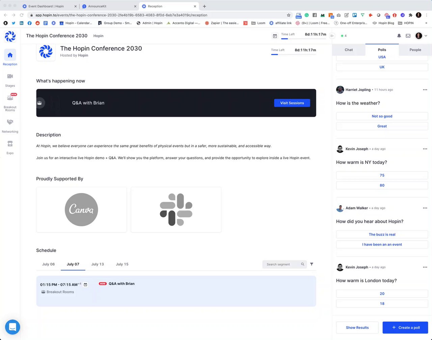Click the header Time Left progress bar

pyautogui.click(x=303, y=39)
